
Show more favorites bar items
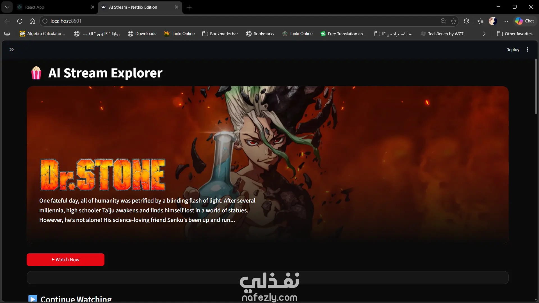(484, 34)
